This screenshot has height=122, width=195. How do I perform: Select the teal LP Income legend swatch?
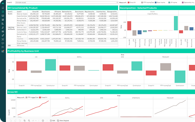[169, 2]
